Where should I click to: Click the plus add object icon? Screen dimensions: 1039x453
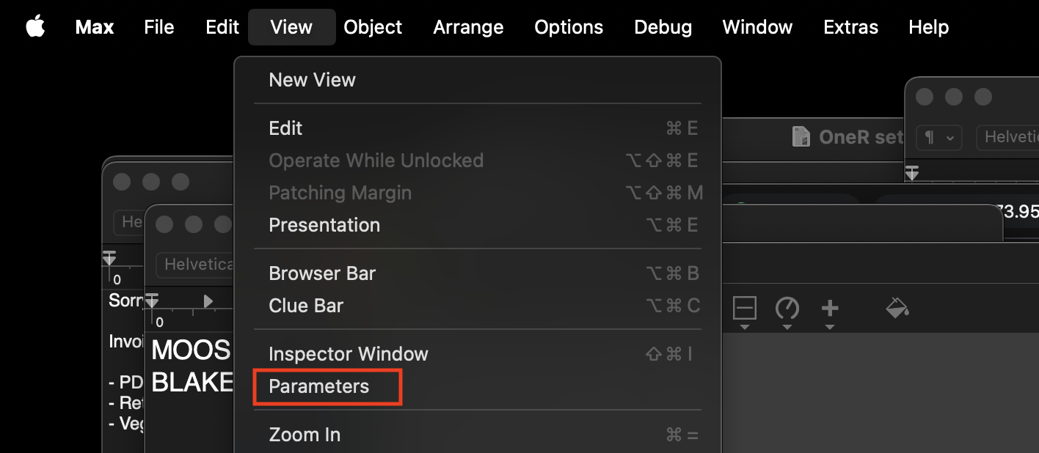click(830, 308)
